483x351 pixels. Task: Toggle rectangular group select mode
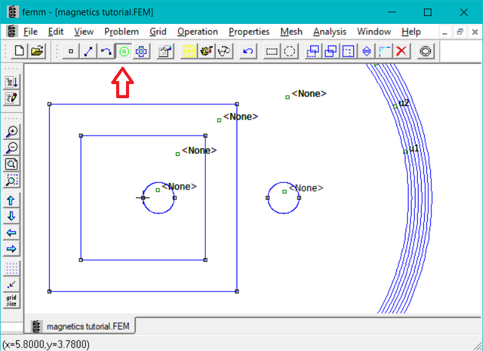click(x=272, y=52)
